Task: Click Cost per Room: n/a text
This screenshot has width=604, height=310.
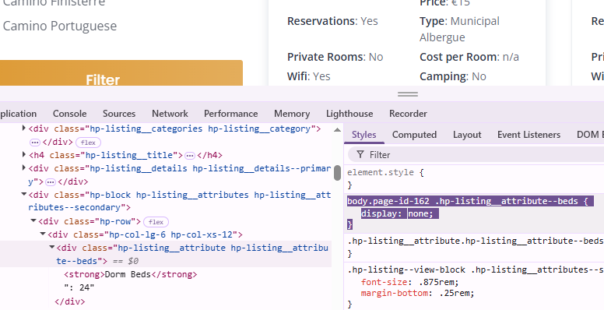Action: point(469,57)
